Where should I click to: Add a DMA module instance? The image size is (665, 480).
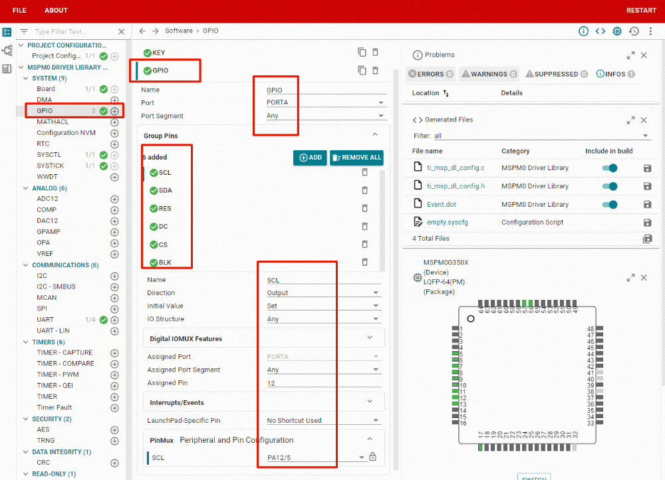(x=114, y=100)
